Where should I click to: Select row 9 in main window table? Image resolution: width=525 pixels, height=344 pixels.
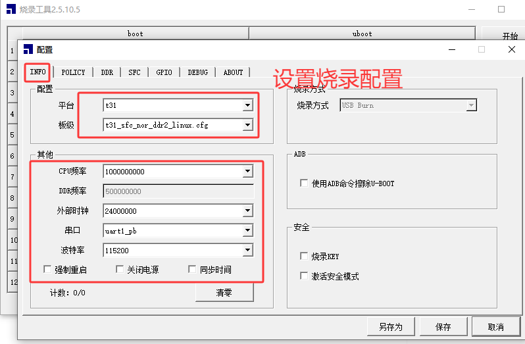coord(12,219)
